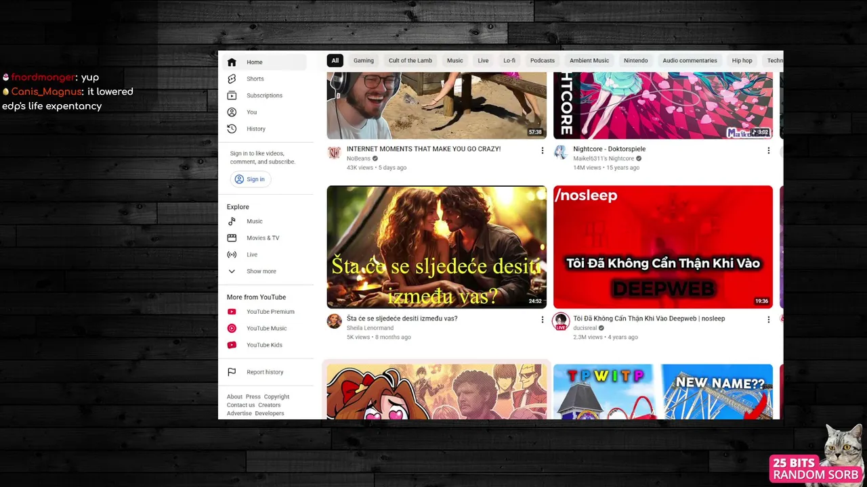867x487 pixels.
Task: Click the Subscriptions sidebar icon
Action: [232, 95]
